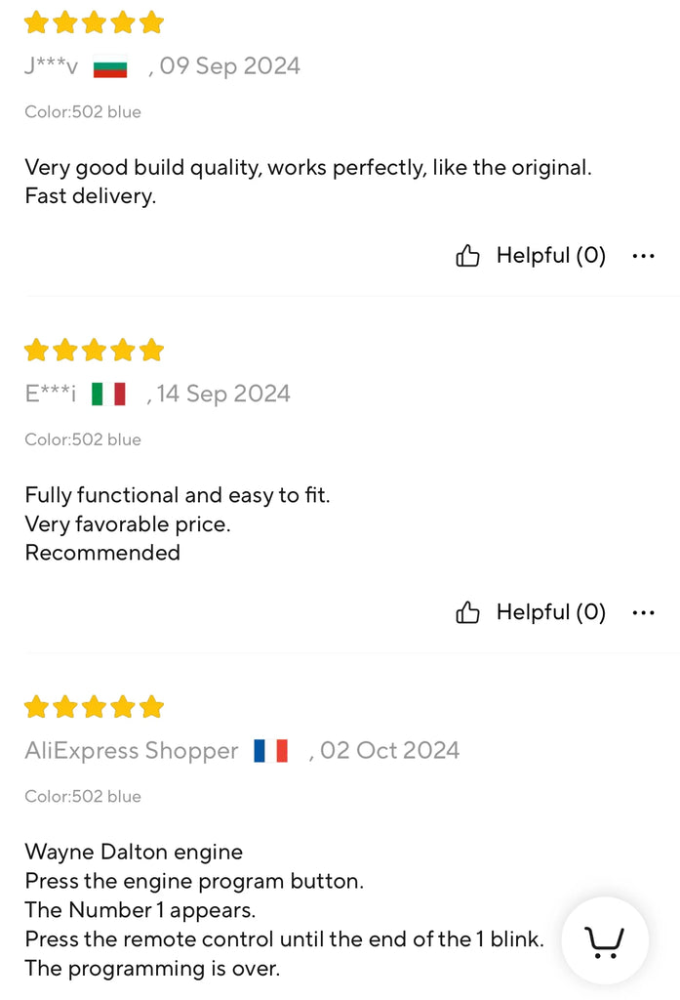Click "Very good build quality" review text
The width and height of the screenshot is (680, 1000).
click(x=307, y=167)
